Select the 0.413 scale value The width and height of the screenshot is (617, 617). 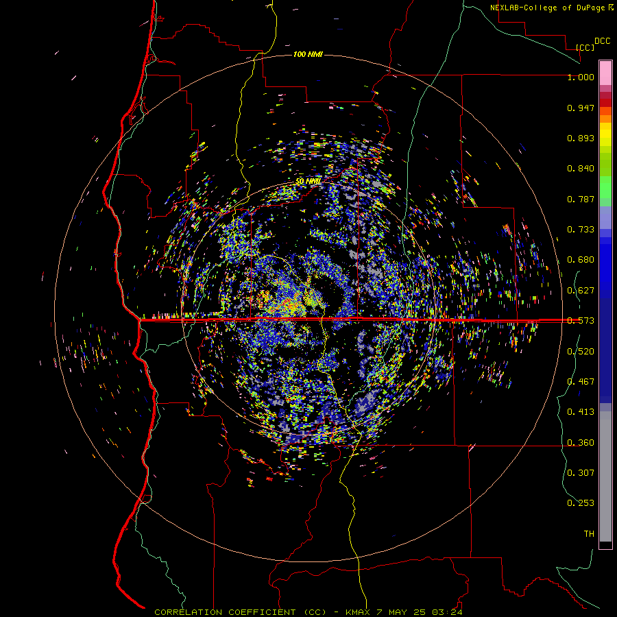(x=581, y=412)
